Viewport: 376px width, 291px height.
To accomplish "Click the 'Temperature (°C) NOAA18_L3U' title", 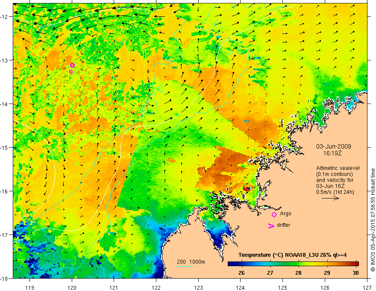I will pos(292,255).
